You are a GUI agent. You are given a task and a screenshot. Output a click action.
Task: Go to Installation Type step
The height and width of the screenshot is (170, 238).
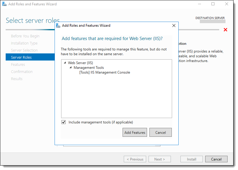pyautogui.click(x=24, y=43)
